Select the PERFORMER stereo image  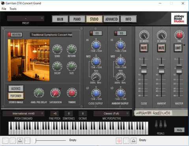click(16, 96)
